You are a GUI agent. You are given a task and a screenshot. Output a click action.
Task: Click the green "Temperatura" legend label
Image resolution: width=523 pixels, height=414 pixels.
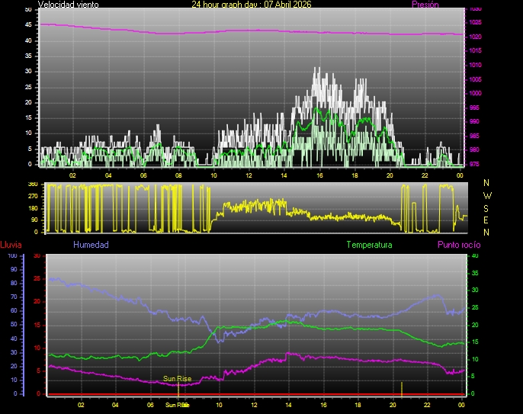[369, 245]
